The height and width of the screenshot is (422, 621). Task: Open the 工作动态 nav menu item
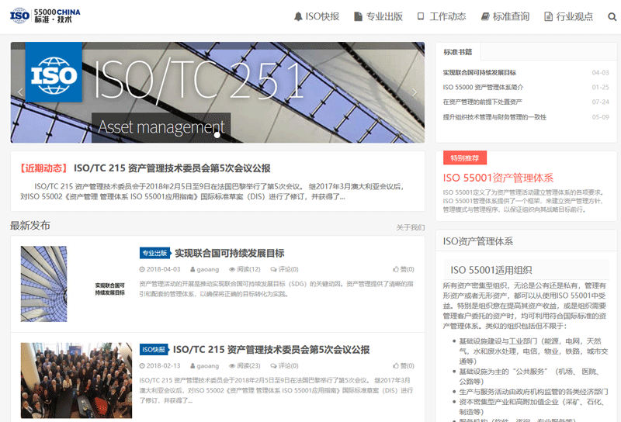(x=442, y=16)
